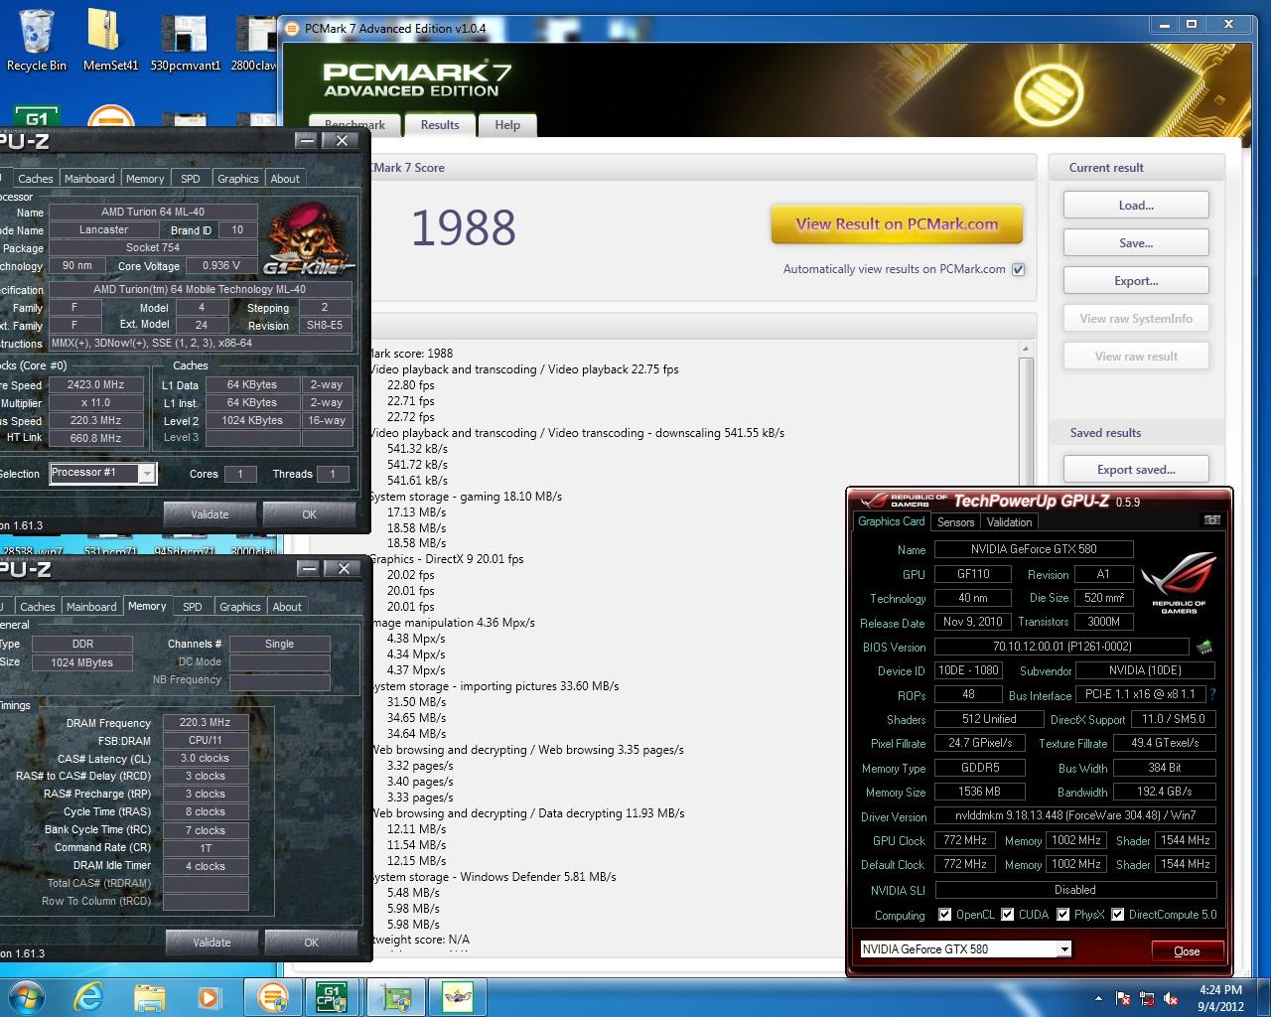Viewport: 1271px width, 1017px height.
Task: Click the PCMark 7 score value 1988
Action: tap(463, 227)
